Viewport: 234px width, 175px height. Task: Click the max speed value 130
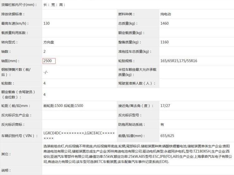point(46,23)
